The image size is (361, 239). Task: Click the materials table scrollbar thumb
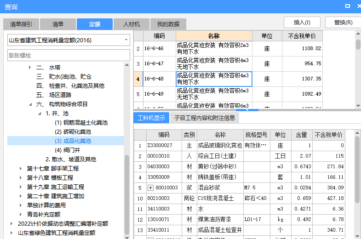click(x=357, y=169)
